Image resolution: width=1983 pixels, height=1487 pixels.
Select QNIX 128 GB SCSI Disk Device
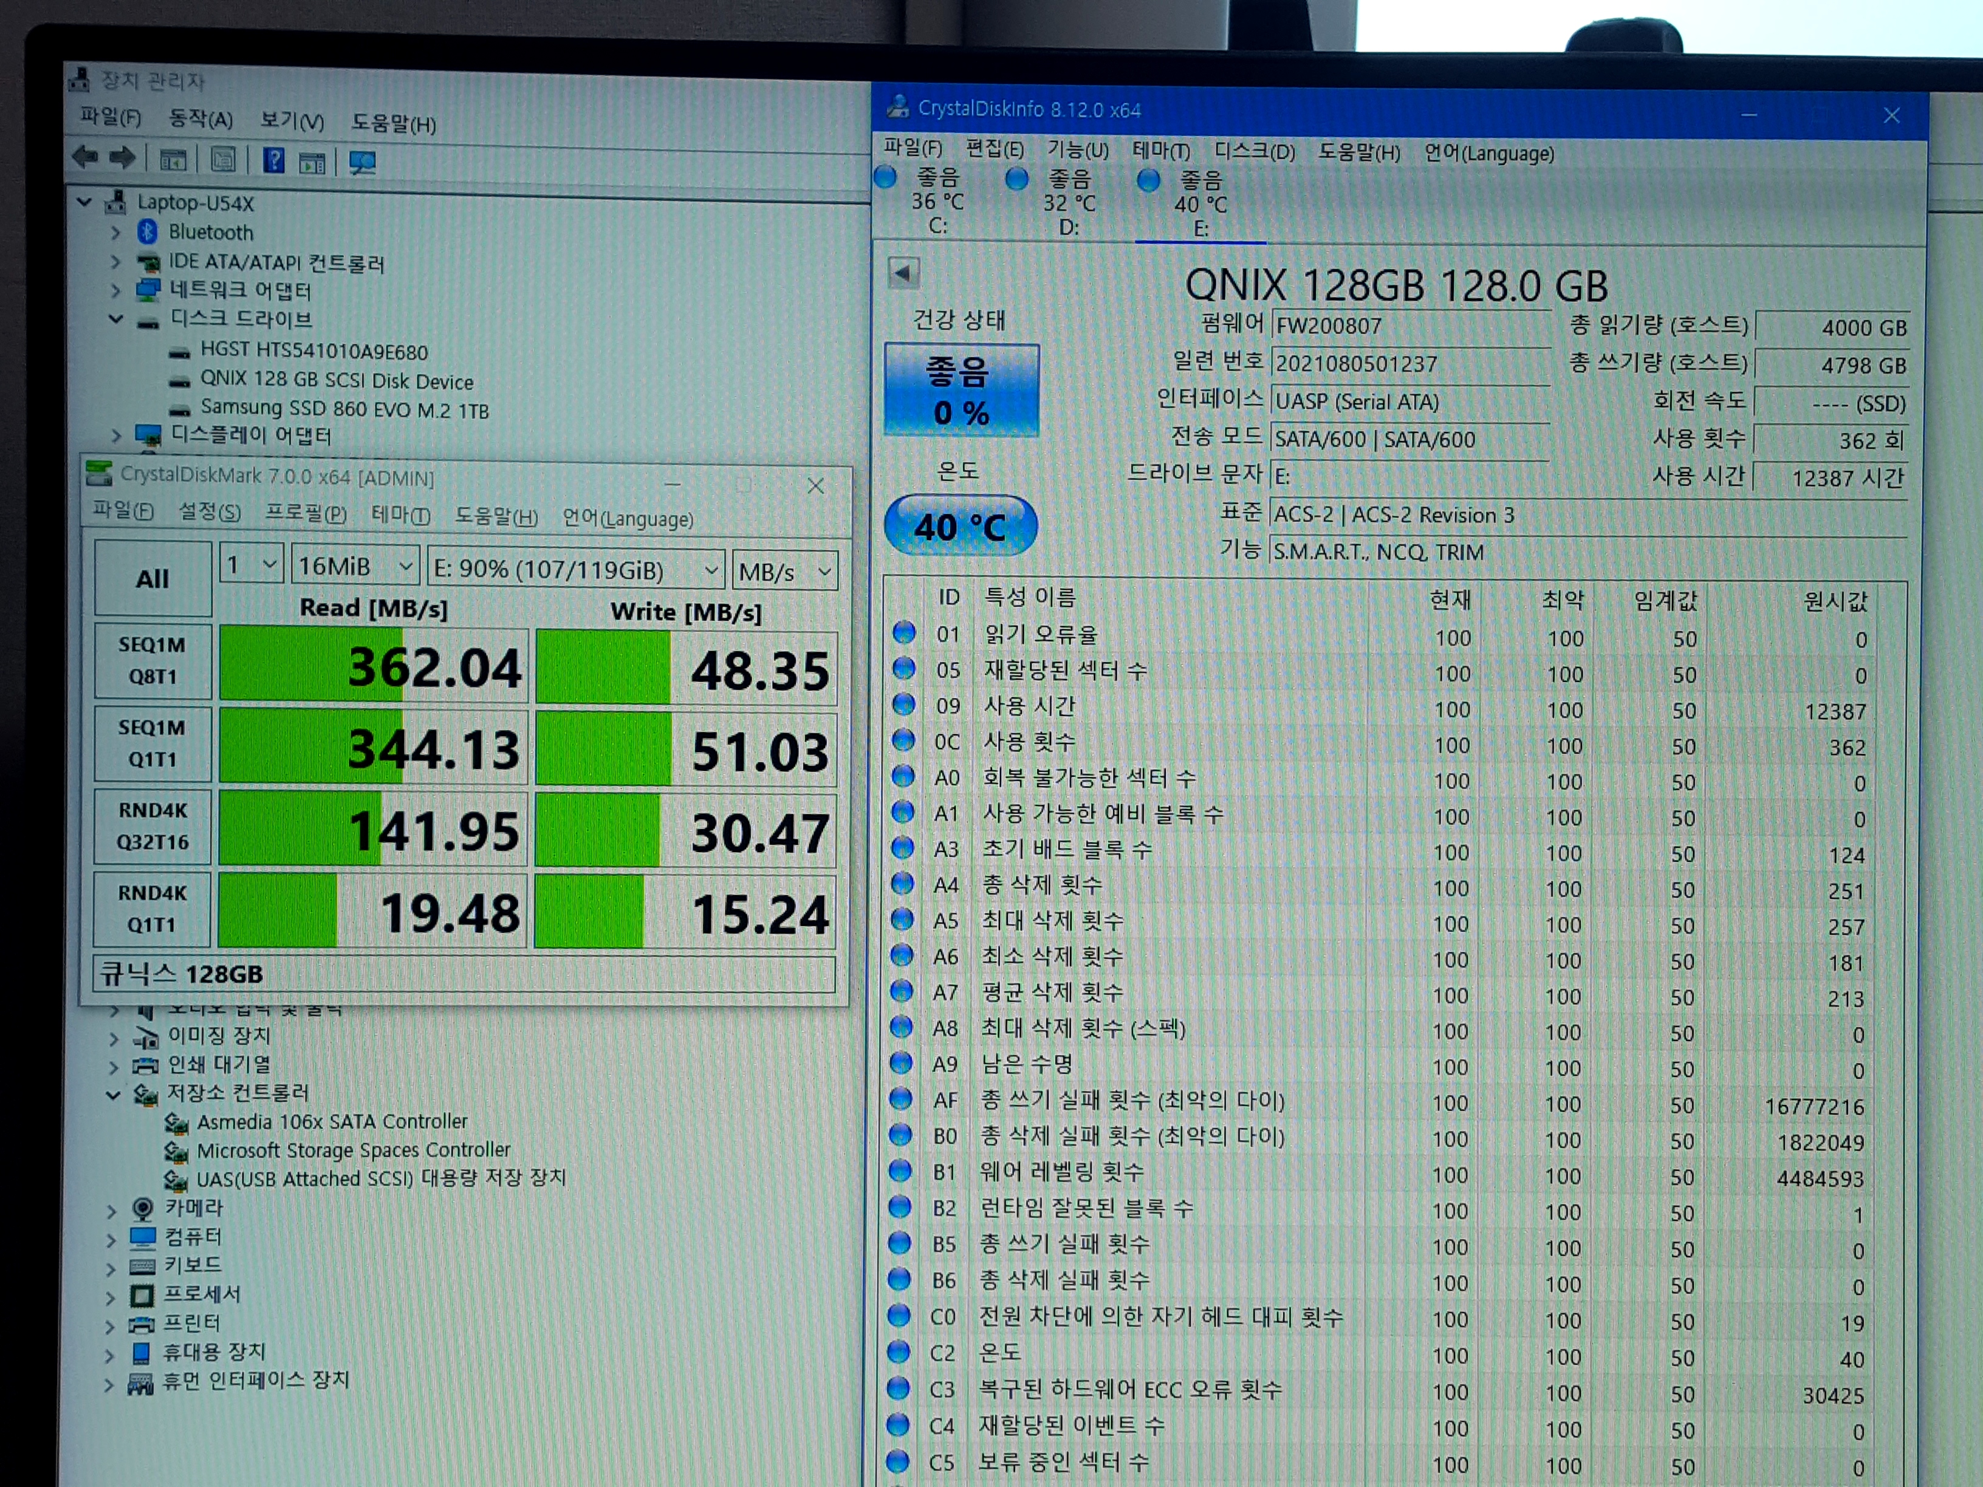[336, 381]
